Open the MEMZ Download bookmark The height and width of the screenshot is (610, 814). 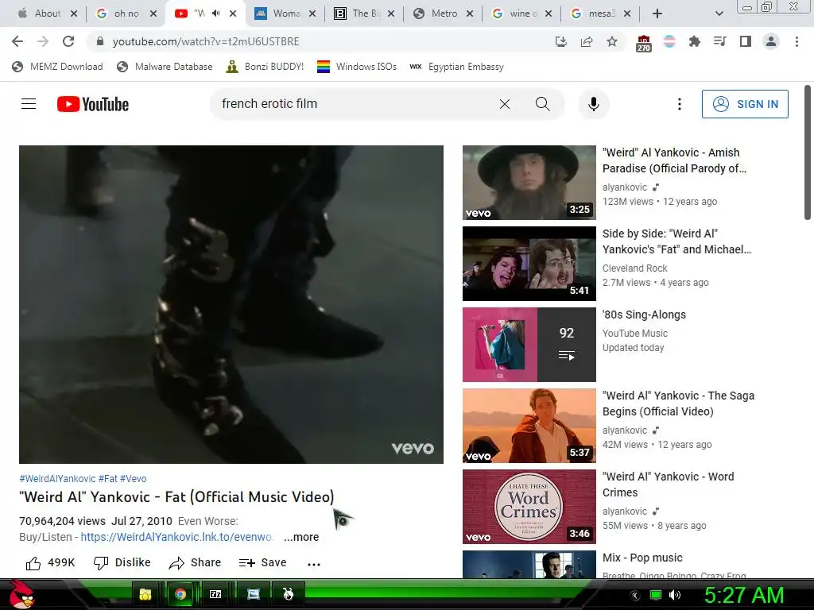57,67
